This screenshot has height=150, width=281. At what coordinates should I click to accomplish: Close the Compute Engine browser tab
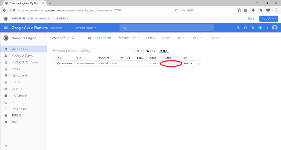(x=43, y=3)
